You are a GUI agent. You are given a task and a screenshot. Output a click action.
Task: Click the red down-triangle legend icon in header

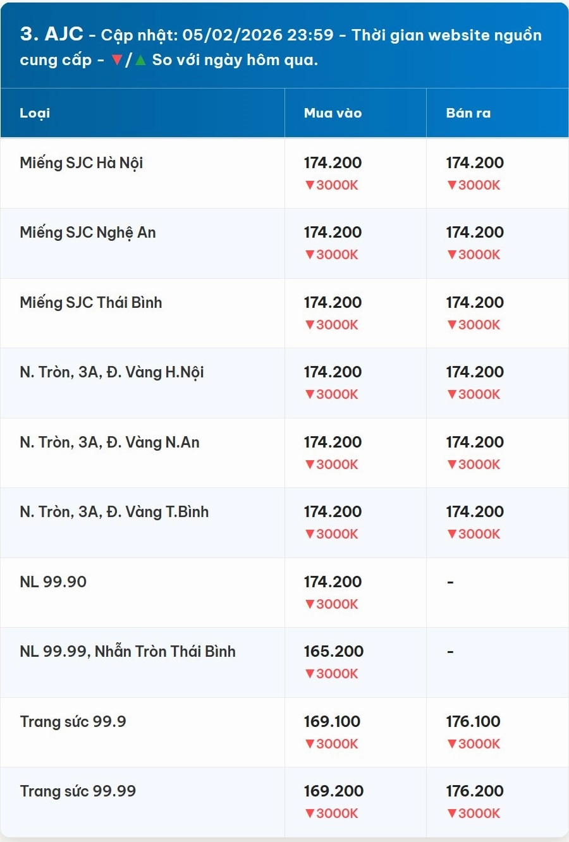(x=117, y=60)
